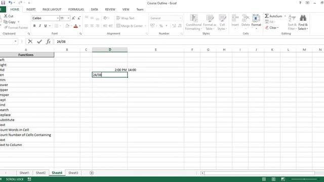Image resolution: width=324 pixels, height=182 pixels.
Task: Align text to the right
Action: pos(97,26)
